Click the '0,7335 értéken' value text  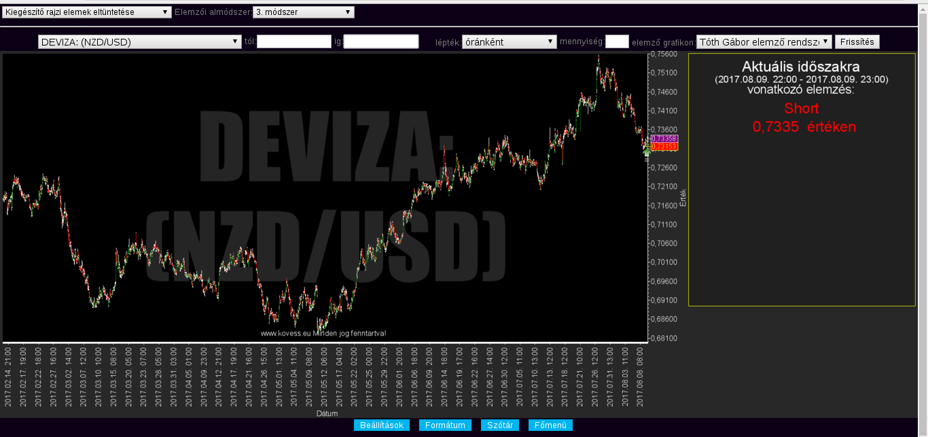(x=804, y=127)
